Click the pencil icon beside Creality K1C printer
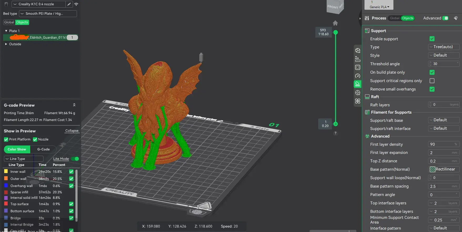The image size is (462, 232). click(69, 4)
